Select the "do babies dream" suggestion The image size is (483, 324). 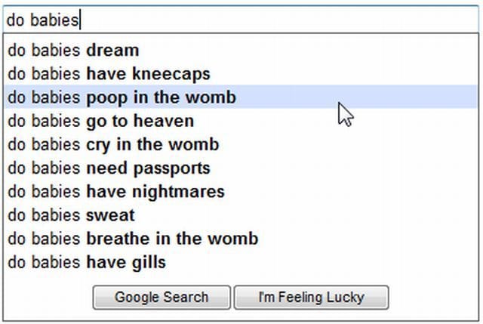[x=73, y=51]
